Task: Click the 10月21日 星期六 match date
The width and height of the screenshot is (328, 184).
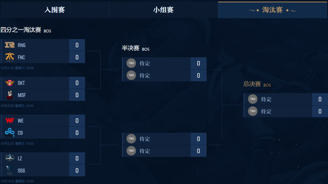Action: (17, 68)
